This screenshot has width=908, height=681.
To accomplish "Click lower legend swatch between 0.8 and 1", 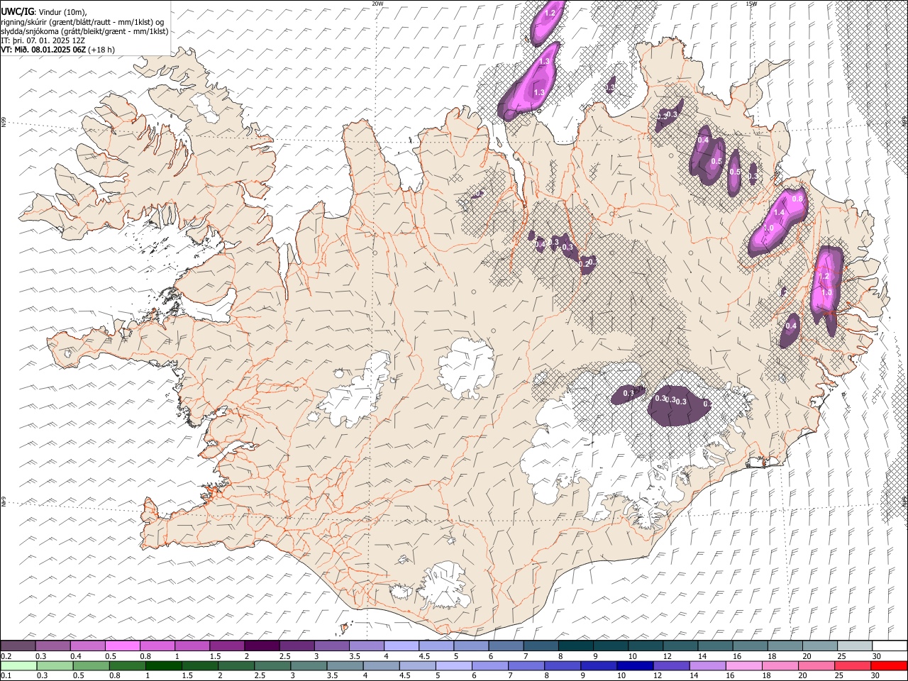I will [x=127, y=666].
